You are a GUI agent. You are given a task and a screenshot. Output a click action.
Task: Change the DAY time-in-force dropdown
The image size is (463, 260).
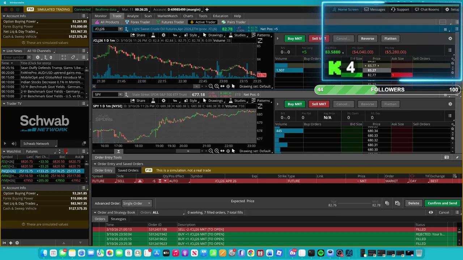pyautogui.click(x=419, y=181)
